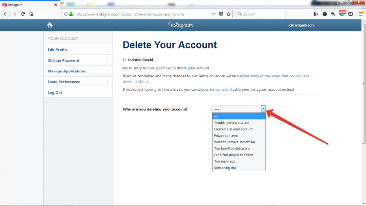The image size is (366, 206).
Task: Select the Instagram tab
Action: (x=30, y=5)
